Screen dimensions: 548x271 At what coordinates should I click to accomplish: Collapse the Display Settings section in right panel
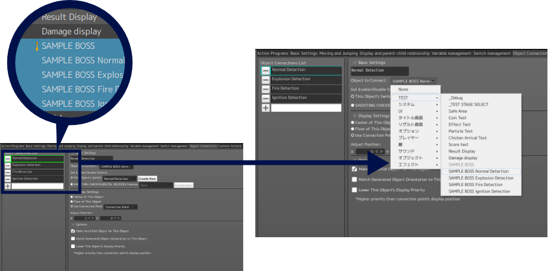pyautogui.click(x=354, y=116)
